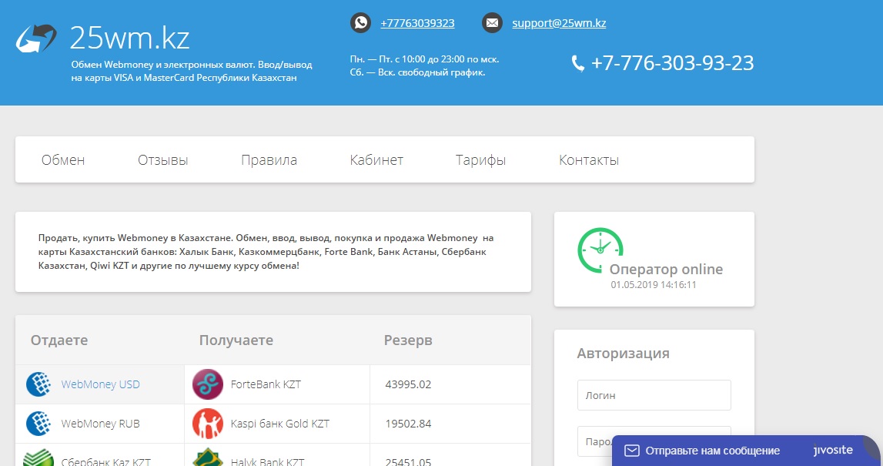Viewport: 883px width, 466px height.
Task: Click the +7-776-303-93-23 phone number
Action: pos(672,63)
